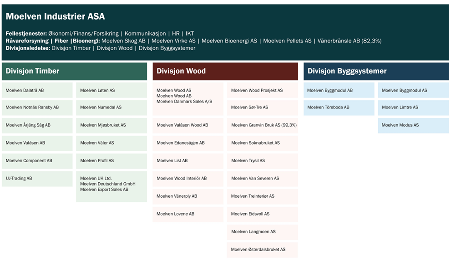Click Moelven Våler AS
This screenshot has width=451, height=262.
111,143
